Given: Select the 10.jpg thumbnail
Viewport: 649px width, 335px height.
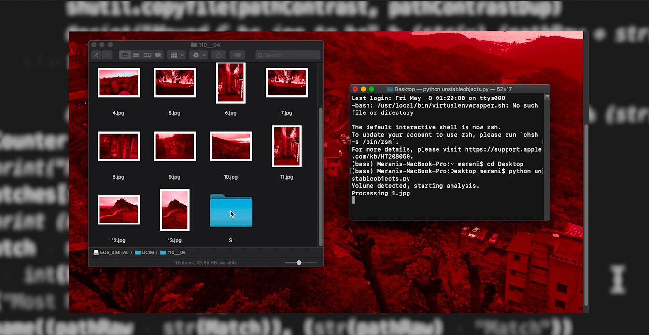Looking at the screenshot, I should 230,146.
